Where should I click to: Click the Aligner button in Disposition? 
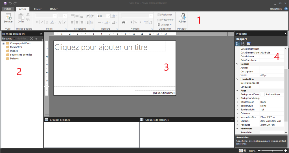coord(164,25)
